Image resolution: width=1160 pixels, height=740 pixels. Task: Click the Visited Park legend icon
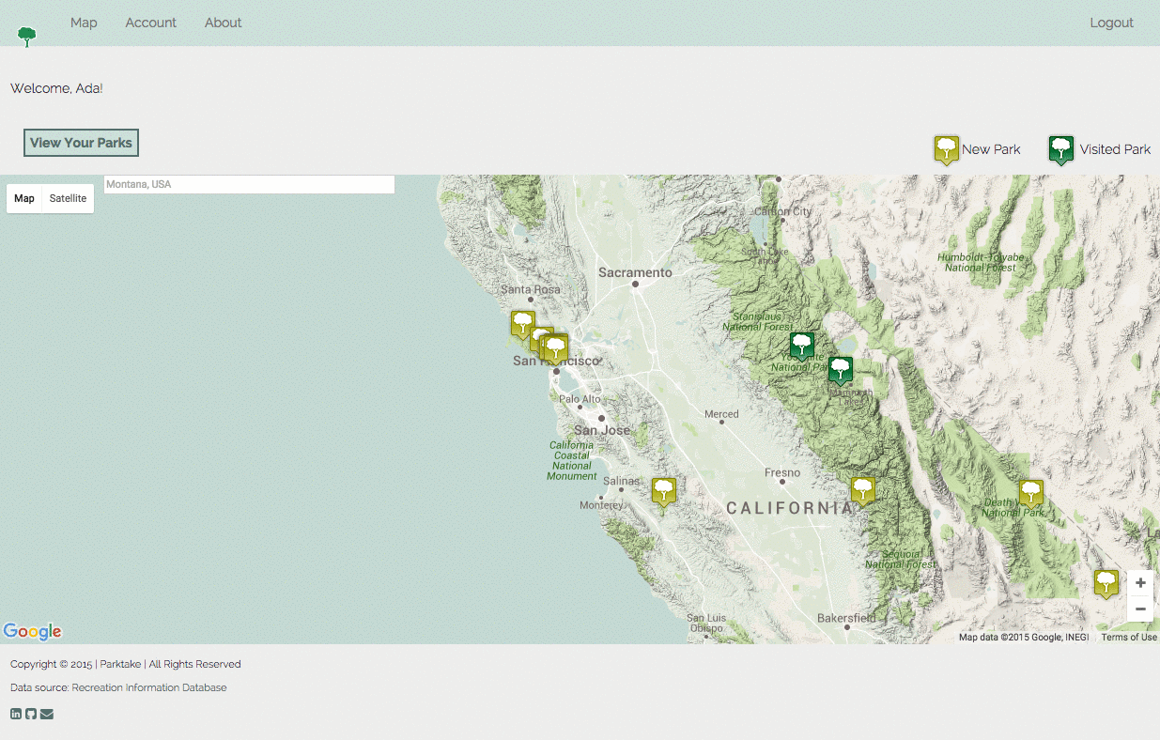pyautogui.click(x=1061, y=150)
